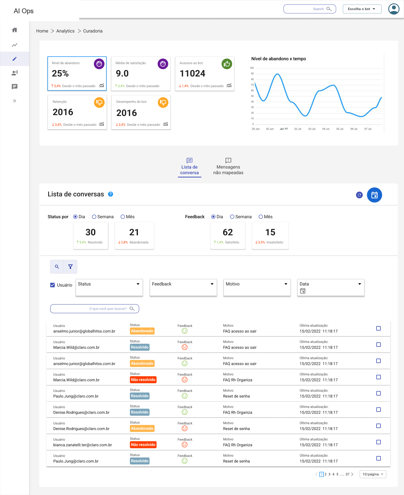Go to Home breadcrumb
Screen dimensions: 404x495
(x=42, y=31)
